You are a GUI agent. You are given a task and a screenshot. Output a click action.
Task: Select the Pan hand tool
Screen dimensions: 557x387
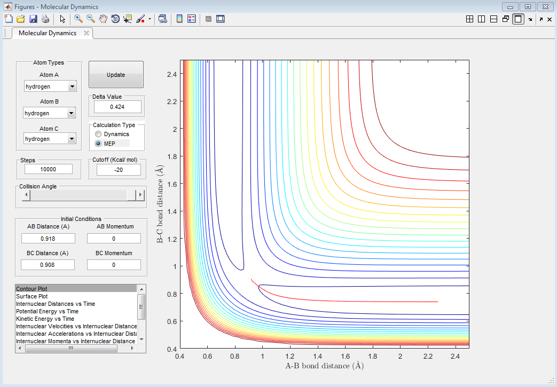point(103,19)
